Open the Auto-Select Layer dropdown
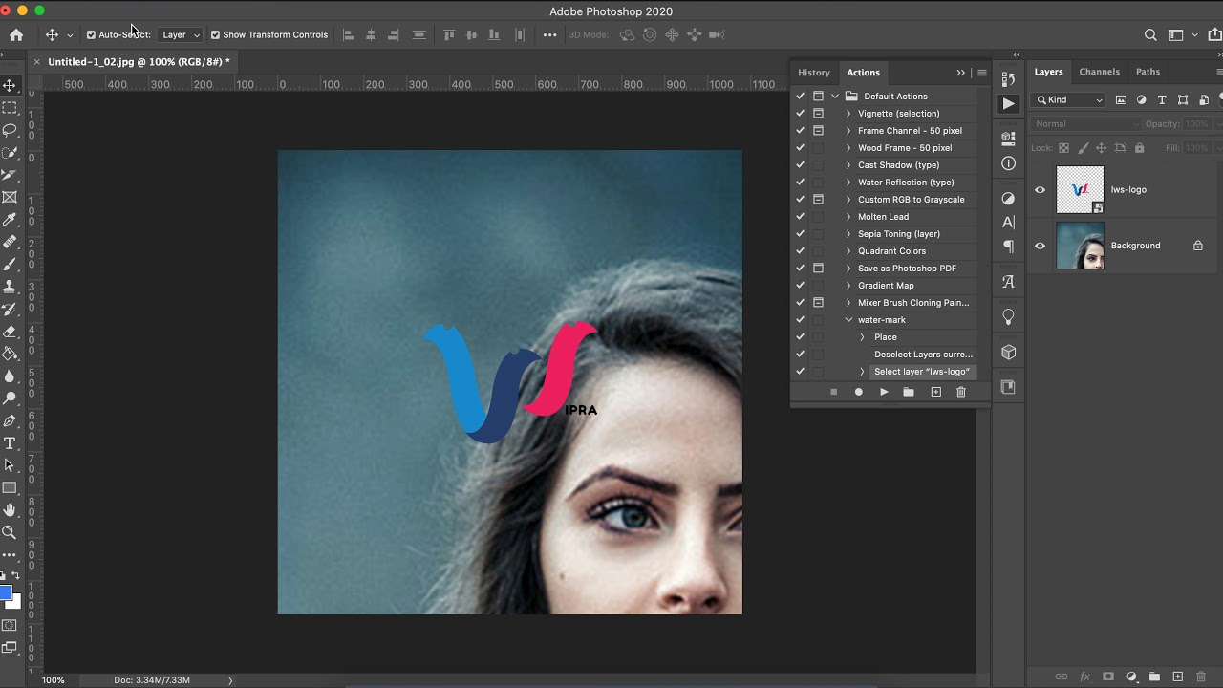1223x688 pixels. 180,34
